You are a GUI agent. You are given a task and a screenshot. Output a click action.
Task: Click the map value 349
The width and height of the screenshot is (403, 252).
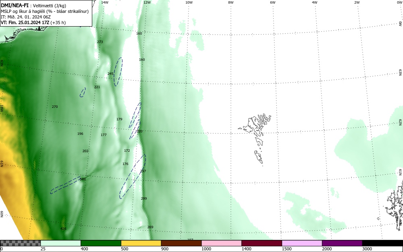[83, 179]
